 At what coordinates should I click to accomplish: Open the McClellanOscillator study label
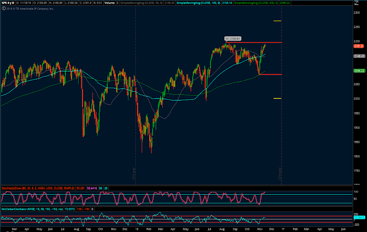click(32, 209)
